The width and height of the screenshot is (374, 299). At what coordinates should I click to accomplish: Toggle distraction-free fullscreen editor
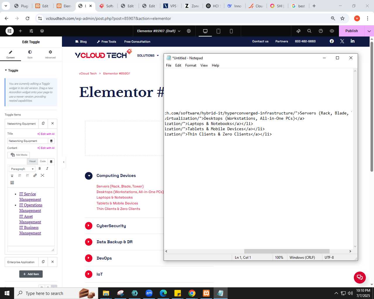tap(43, 175)
